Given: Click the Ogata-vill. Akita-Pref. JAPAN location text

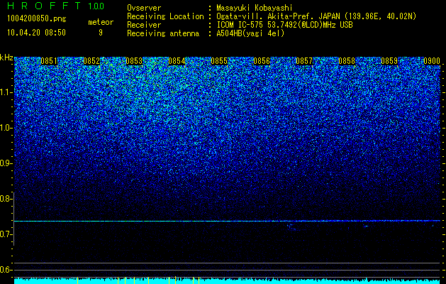Looking at the screenshot, I should tap(316, 16).
